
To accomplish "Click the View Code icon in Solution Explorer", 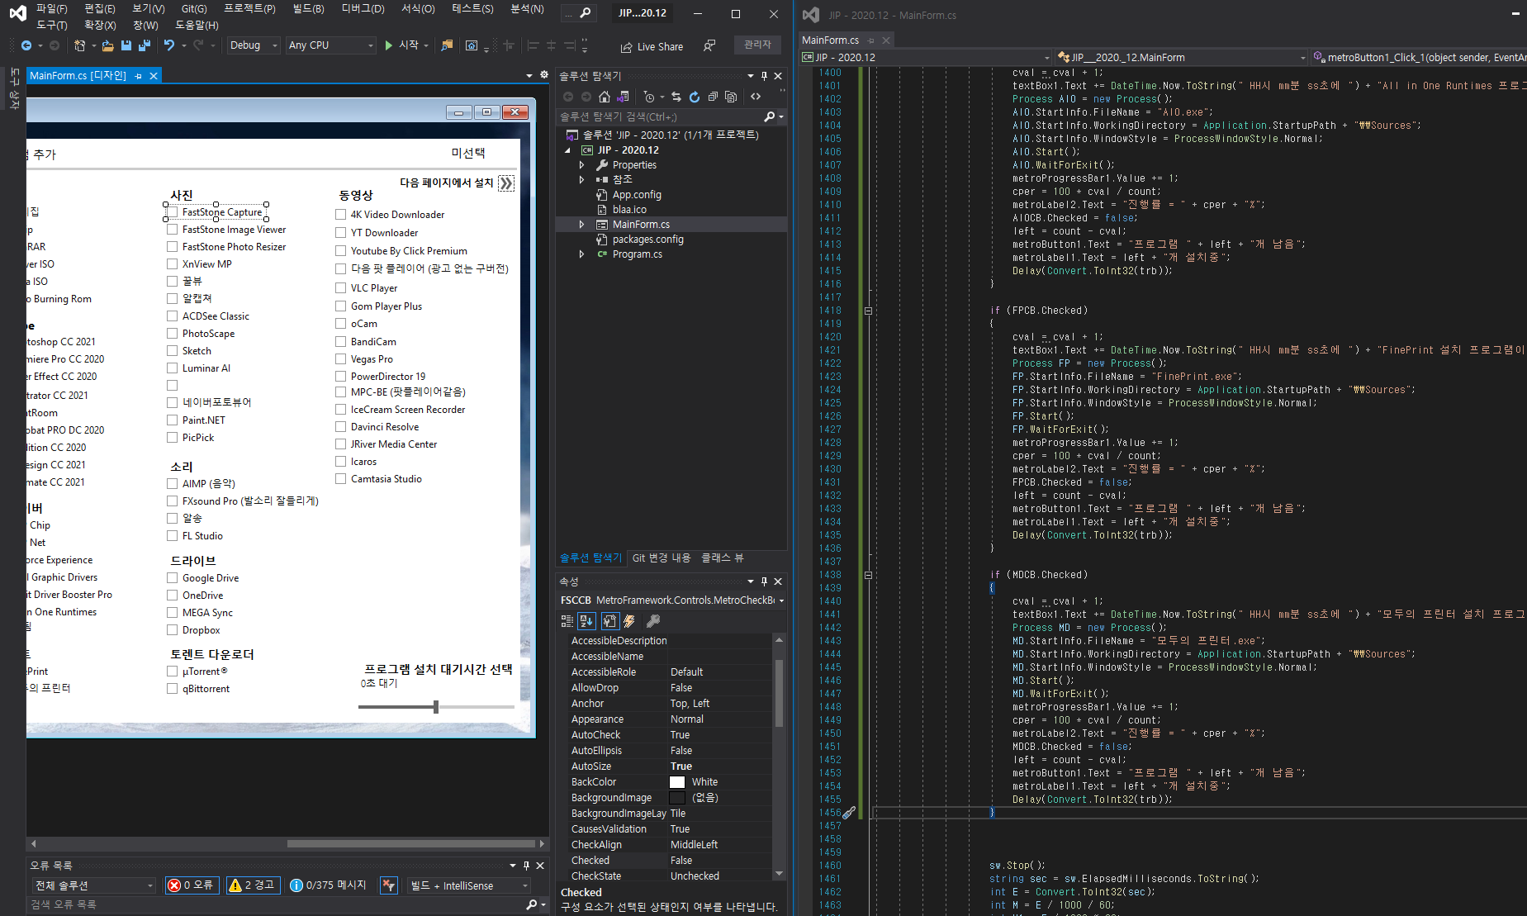I will pos(756,97).
